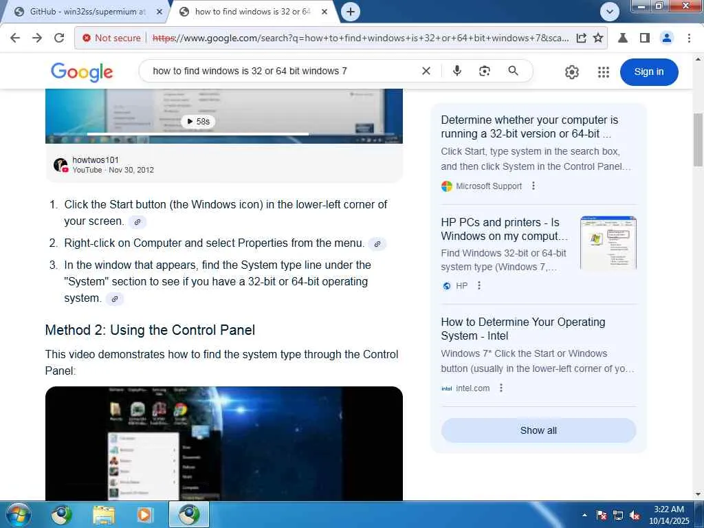
Task: Open Intel 'How to Determine Your Operating System'
Action: click(522, 329)
